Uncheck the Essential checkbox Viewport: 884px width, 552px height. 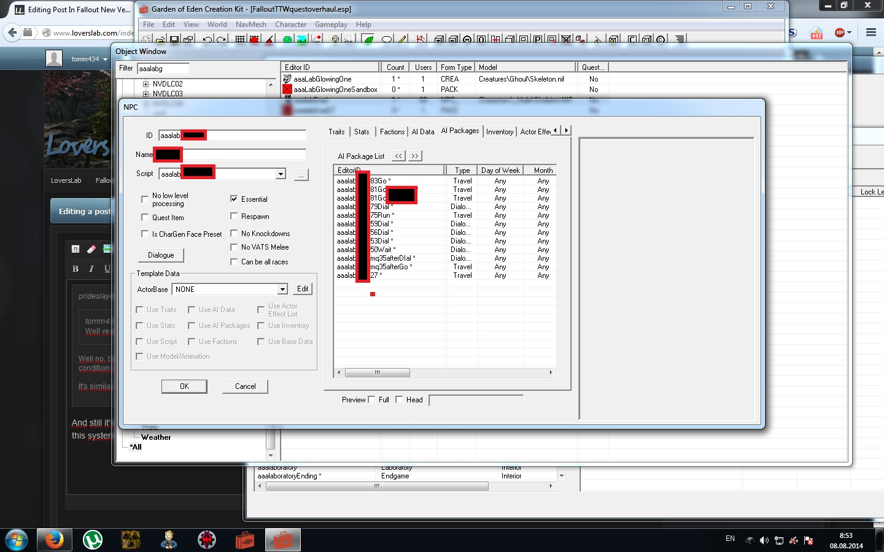[234, 199]
